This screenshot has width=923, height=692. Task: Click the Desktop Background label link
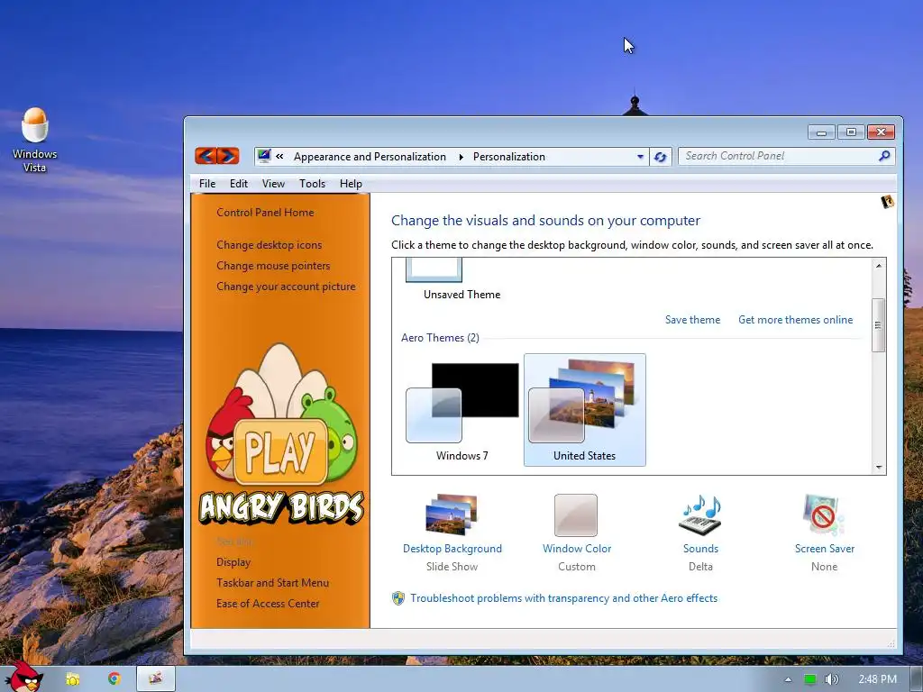(452, 549)
